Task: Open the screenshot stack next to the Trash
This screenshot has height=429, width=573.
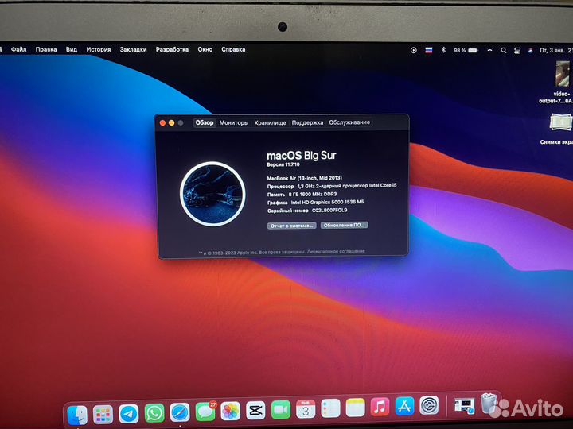Action: [464, 406]
